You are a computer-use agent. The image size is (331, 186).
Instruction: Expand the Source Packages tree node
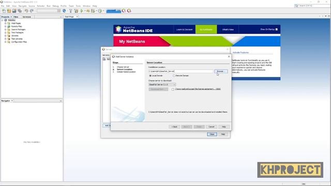click(6, 29)
